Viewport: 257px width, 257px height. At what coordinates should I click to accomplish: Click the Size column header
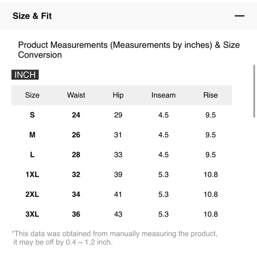point(32,95)
